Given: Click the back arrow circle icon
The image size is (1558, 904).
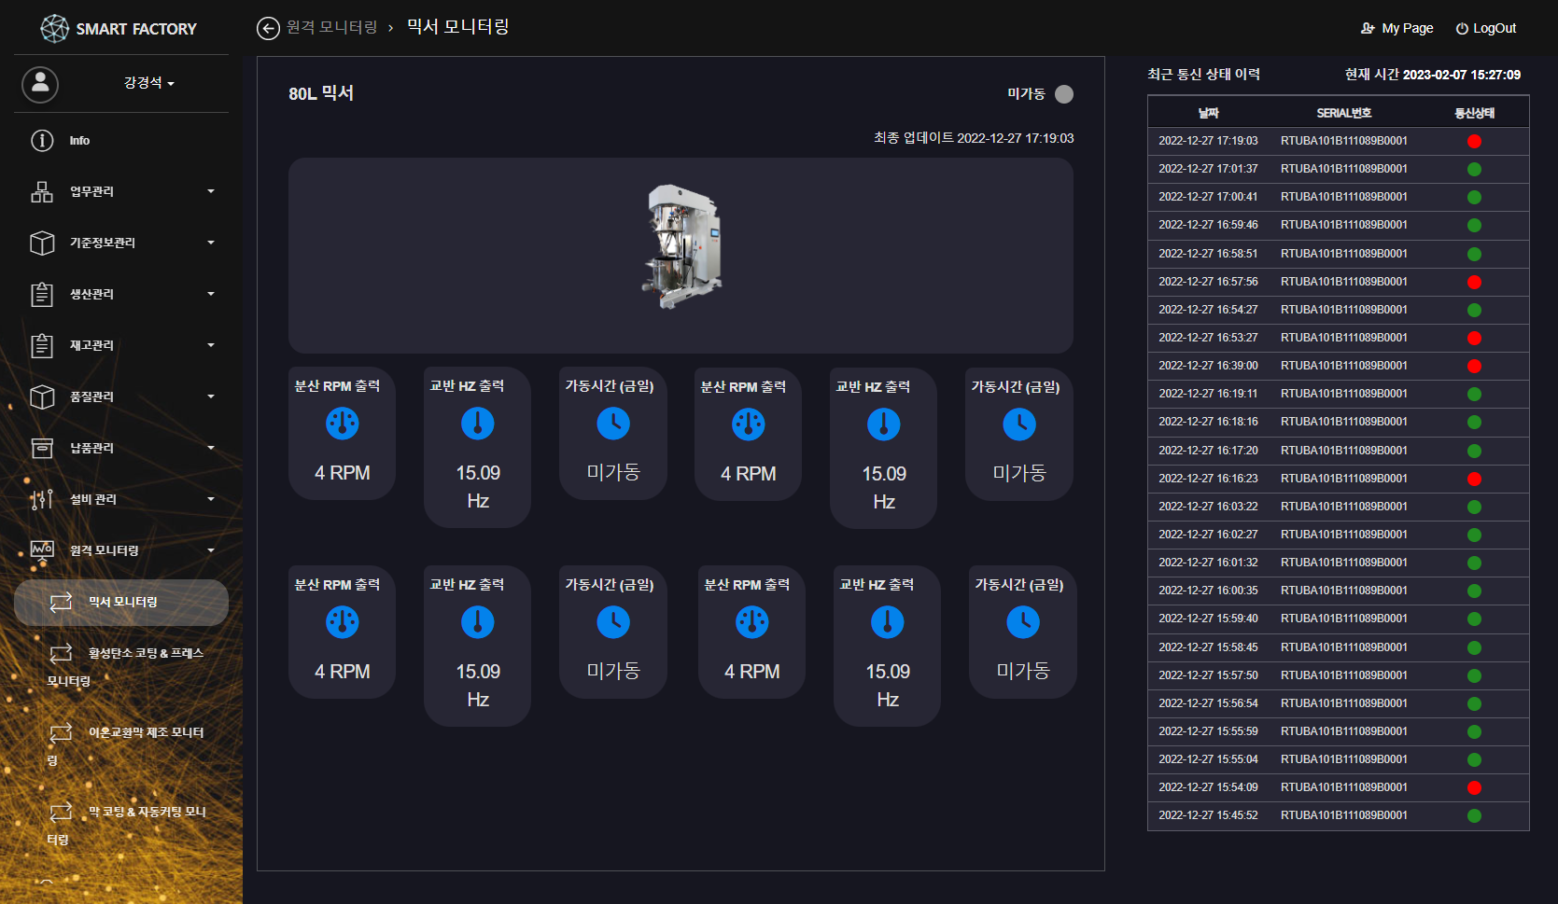Looking at the screenshot, I should click(x=268, y=29).
